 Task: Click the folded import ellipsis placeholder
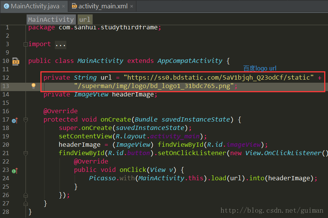pyautogui.click(x=61, y=44)
